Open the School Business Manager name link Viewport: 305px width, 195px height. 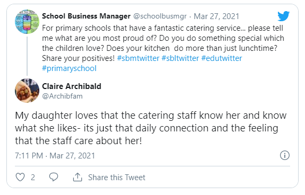pos(86,16)
